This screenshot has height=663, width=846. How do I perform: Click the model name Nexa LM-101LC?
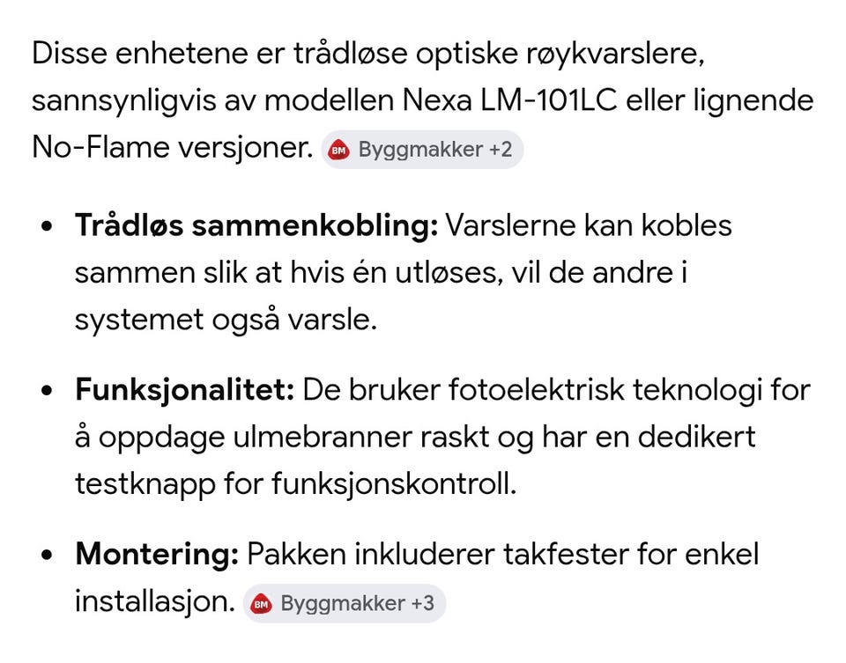pyautogui.click(x=509, y=100)
